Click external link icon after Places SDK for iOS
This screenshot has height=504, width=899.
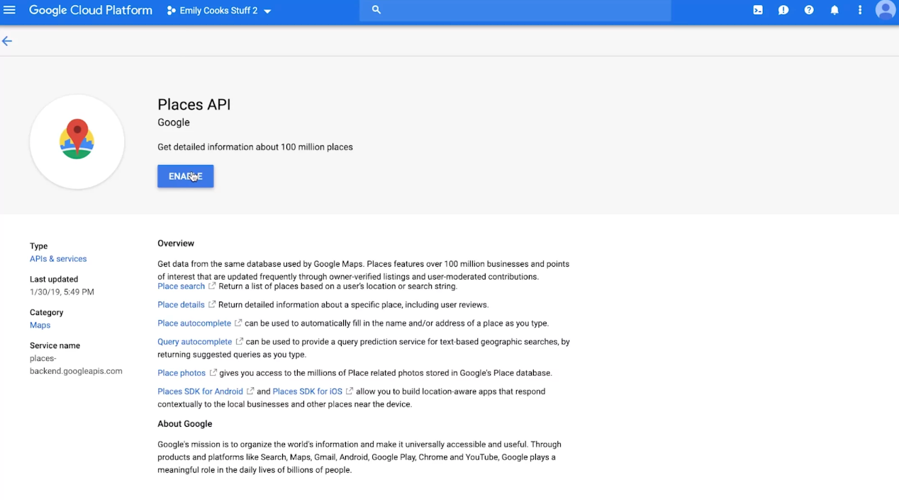point(350,391)
